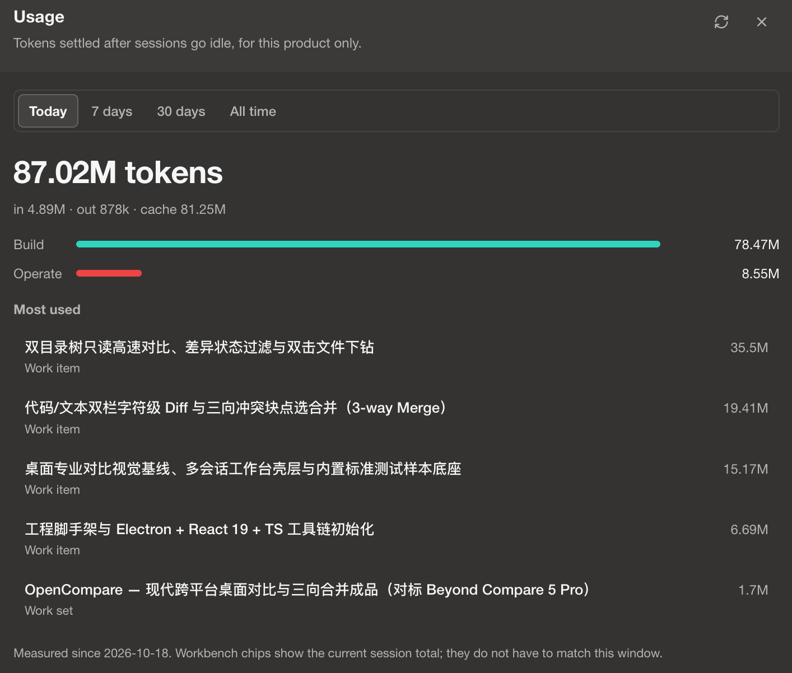Switch to the 30 days tab
Viewport: 792px width, 673px height.
coord(181,111)
